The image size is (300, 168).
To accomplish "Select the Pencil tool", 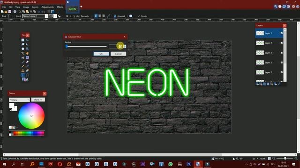I will [23, 66].
